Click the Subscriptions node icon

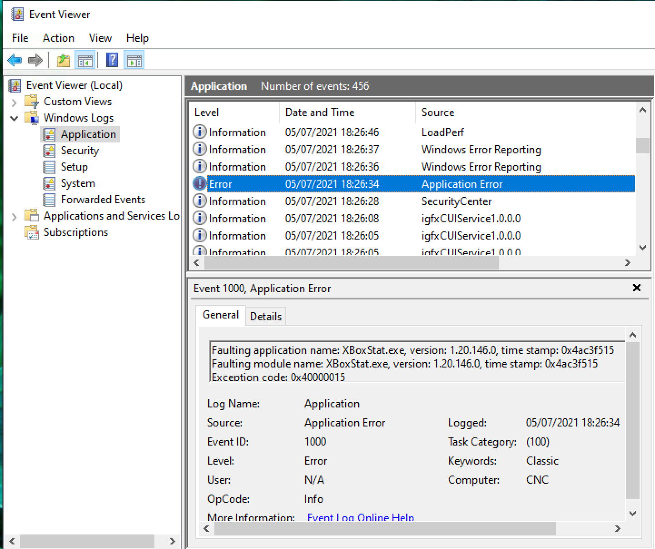pos(32,232)
